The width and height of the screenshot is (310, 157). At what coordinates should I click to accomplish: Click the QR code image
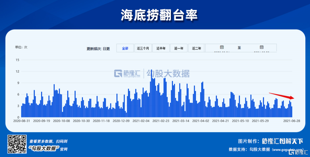click(x=17, y=144)
